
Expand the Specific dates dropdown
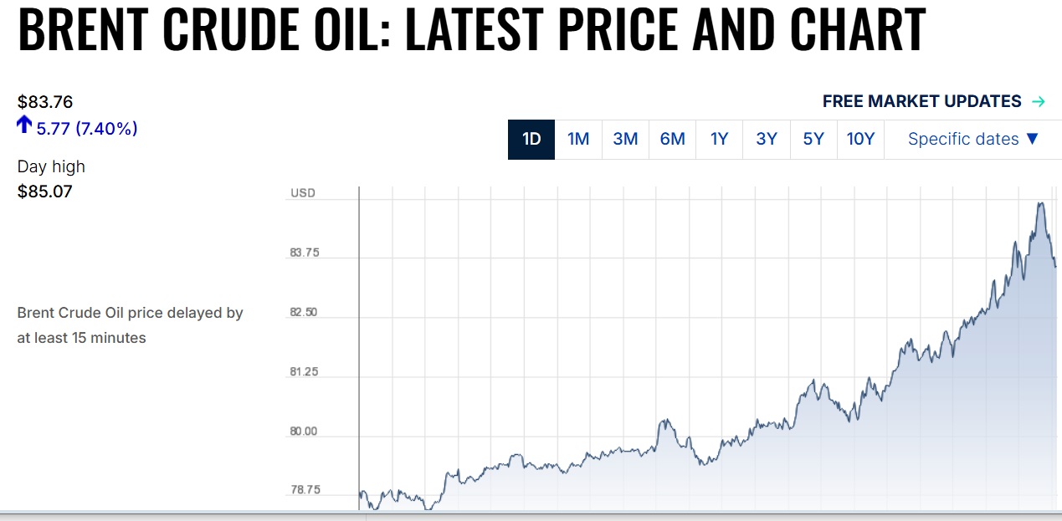click(x=972, y=139)
